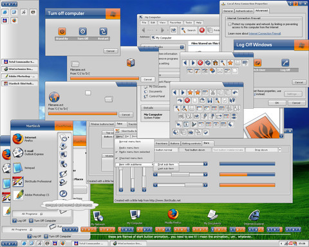Open Internet Explorer desktop icon
This screenshot has height=247, width=309.
pyautogui.click(x=254, y=217)
